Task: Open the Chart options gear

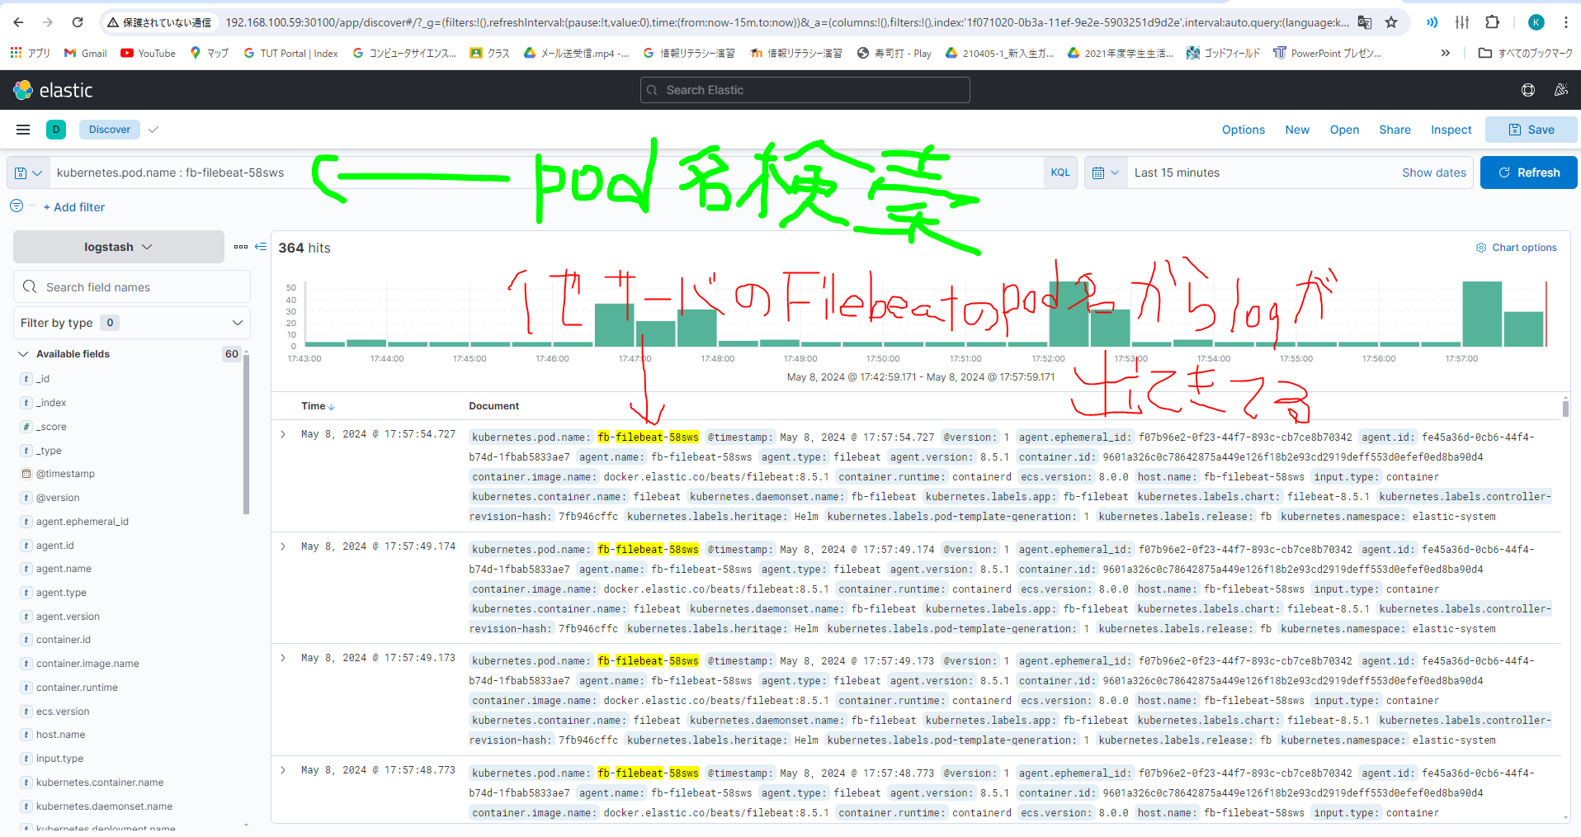Action: coord(1480,247)
